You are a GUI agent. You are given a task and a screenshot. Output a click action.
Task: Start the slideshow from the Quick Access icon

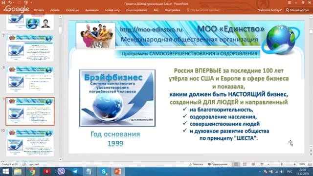26,2
